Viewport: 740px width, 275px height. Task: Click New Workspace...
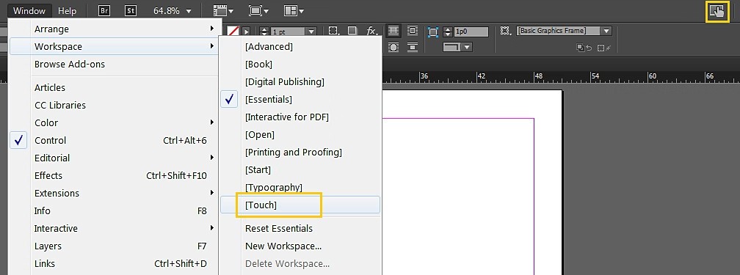tap(283, 246)
